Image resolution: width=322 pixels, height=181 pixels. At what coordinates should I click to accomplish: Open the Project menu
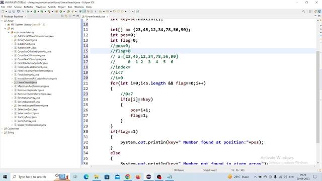pos(61,7)
